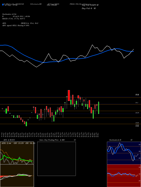Open the ADX indicator chart thumbnail
141x187 pixels.
[17, 153]
